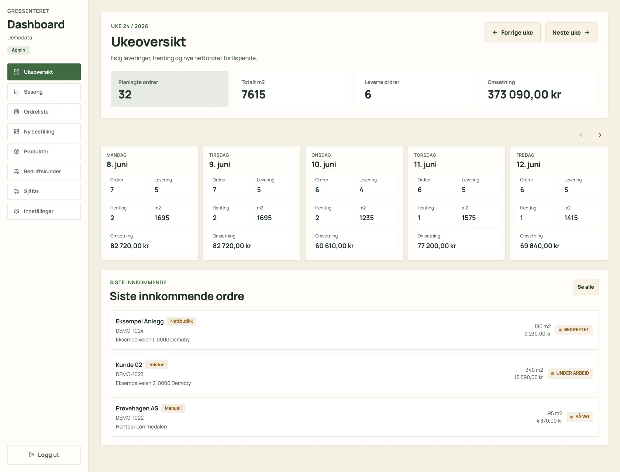Screen dimensions: 620x472
Task: Click the Ordreliste clipboard icon
Action: point(17,112)
